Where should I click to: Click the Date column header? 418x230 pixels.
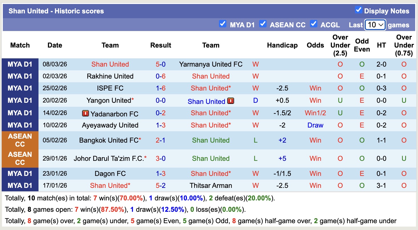tap(54, 45)
